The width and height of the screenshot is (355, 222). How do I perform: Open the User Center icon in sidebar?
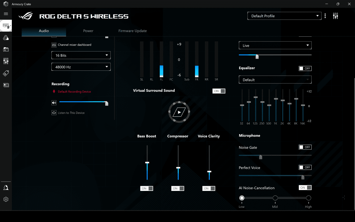tap(6, 188)
